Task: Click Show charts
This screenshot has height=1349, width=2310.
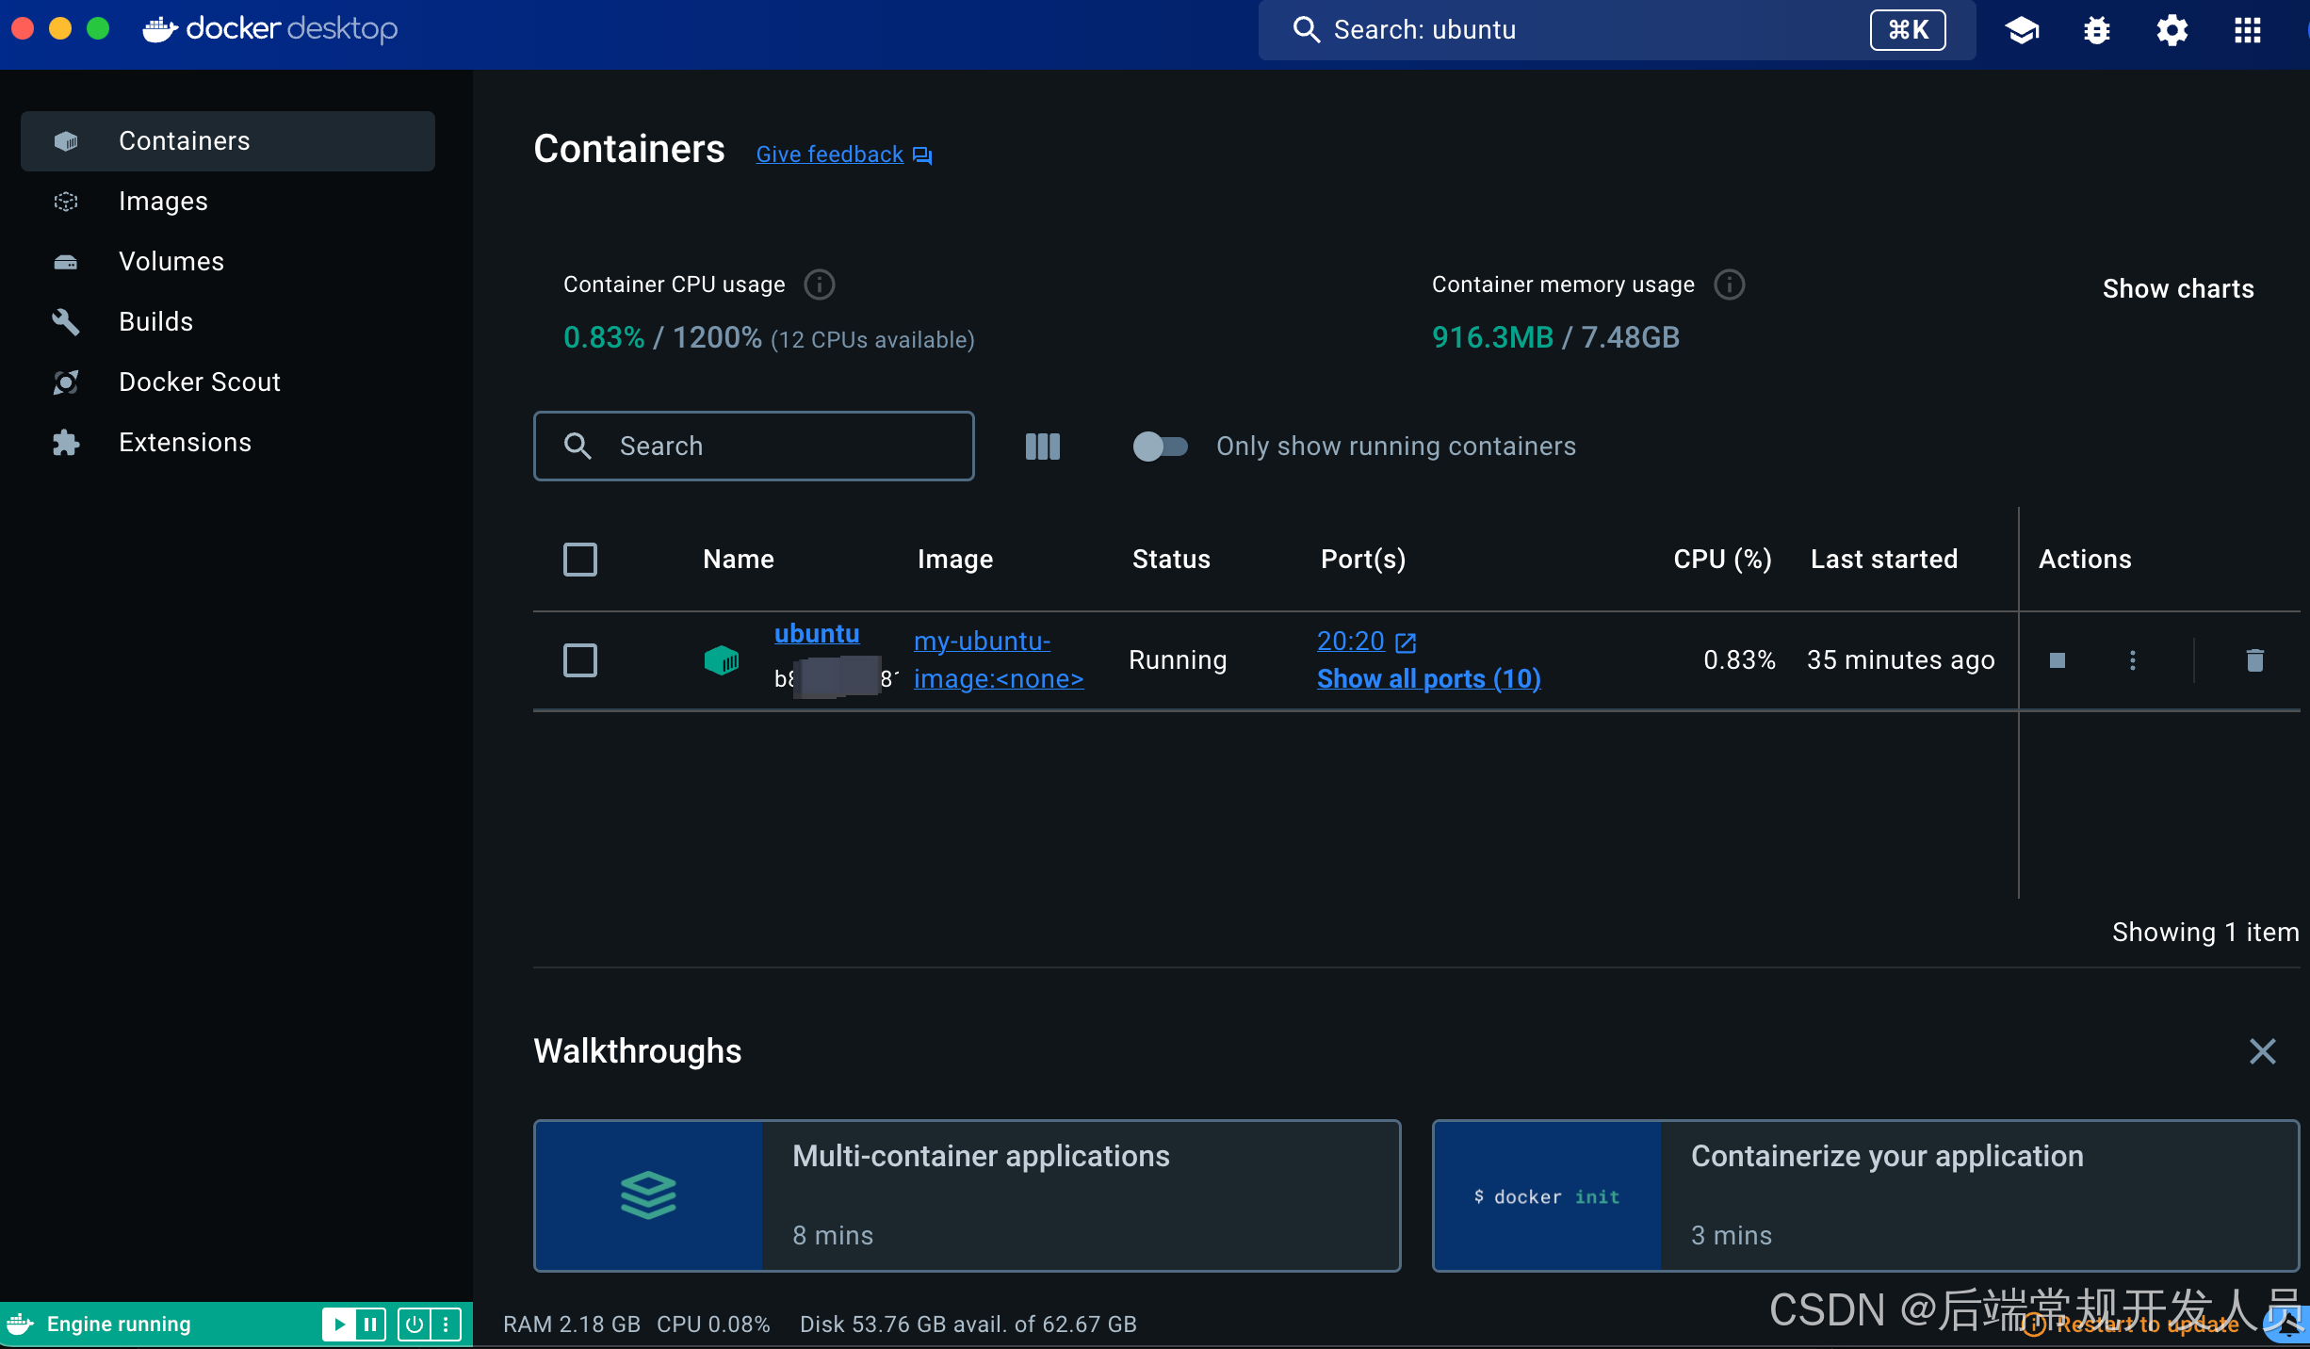Action: click(x=2178, y=289)
